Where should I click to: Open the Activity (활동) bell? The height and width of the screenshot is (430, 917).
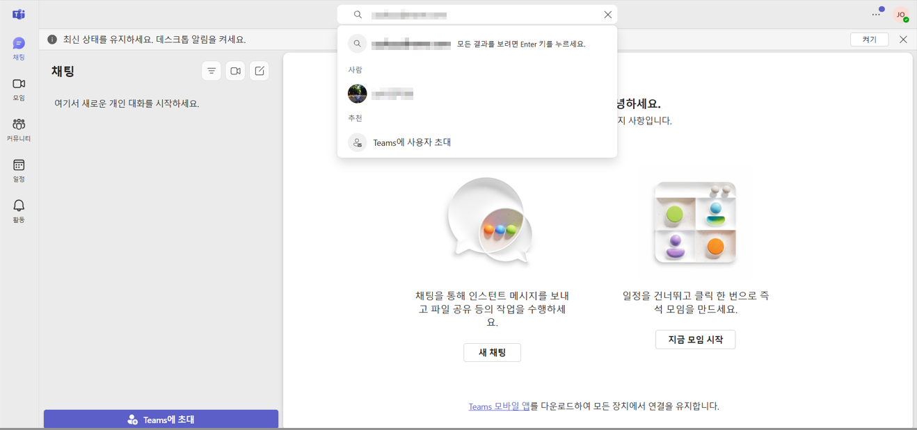19,210
